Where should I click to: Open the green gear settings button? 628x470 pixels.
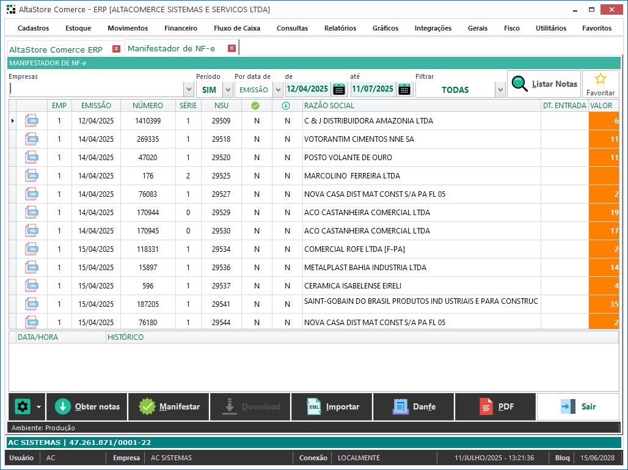point(23,406)
